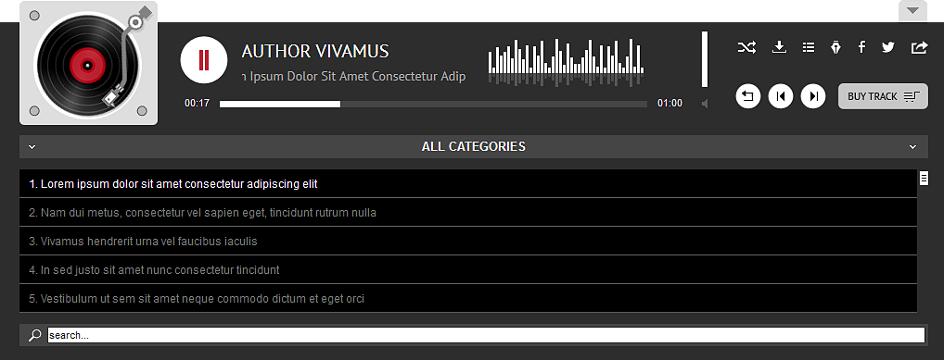Mute audio with the speaker icon
Image resolution: width=944 pixels, height=360 pixels.
click(x=705, y=104)
